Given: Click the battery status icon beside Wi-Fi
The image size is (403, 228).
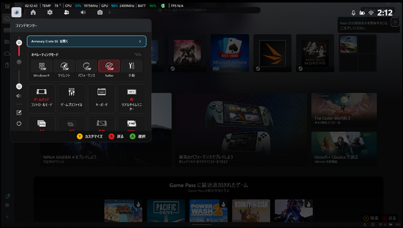Looking at the screenshot, I should click(362, 13).
